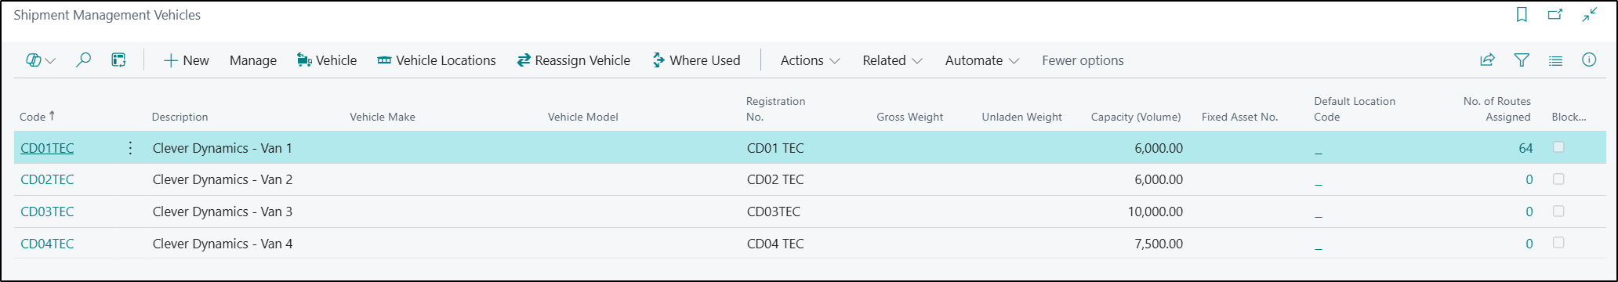Expand the Automate dropdown
The height and width of the screenshot is (282, 1618).
[x=982, y=60]
